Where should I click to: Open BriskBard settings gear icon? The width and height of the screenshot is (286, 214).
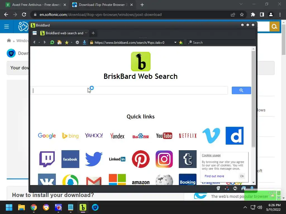(x=77, y=42)
